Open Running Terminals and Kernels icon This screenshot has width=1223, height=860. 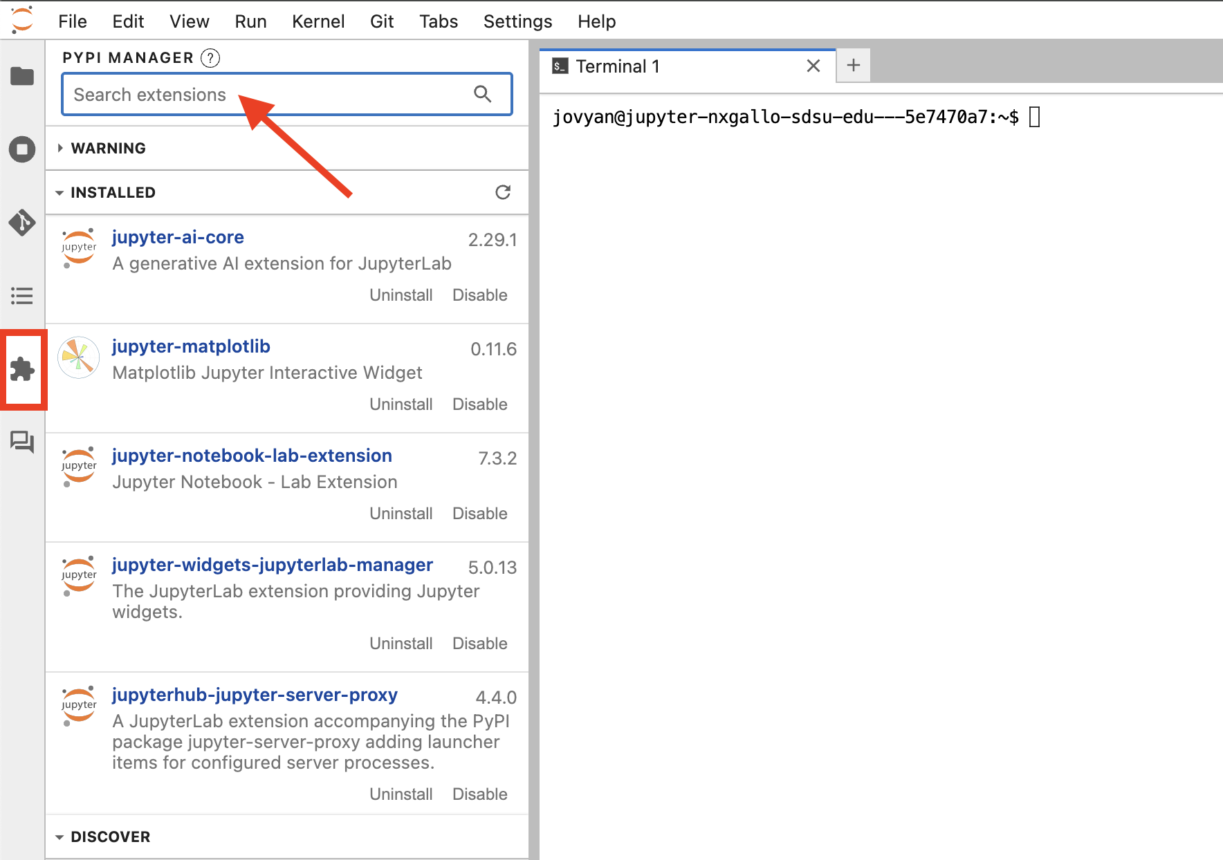point(22,149)
